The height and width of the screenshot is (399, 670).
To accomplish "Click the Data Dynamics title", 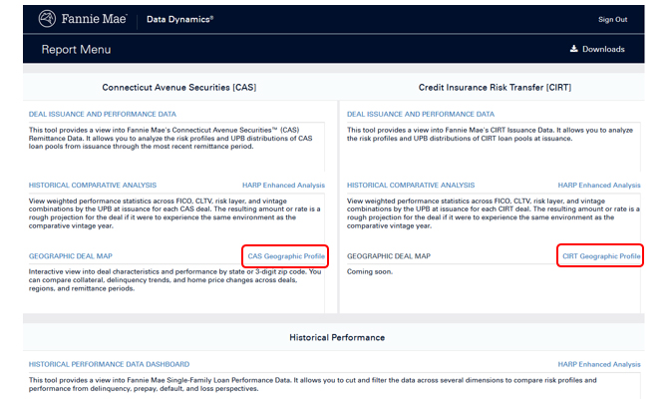I will (x=179, y=19).
